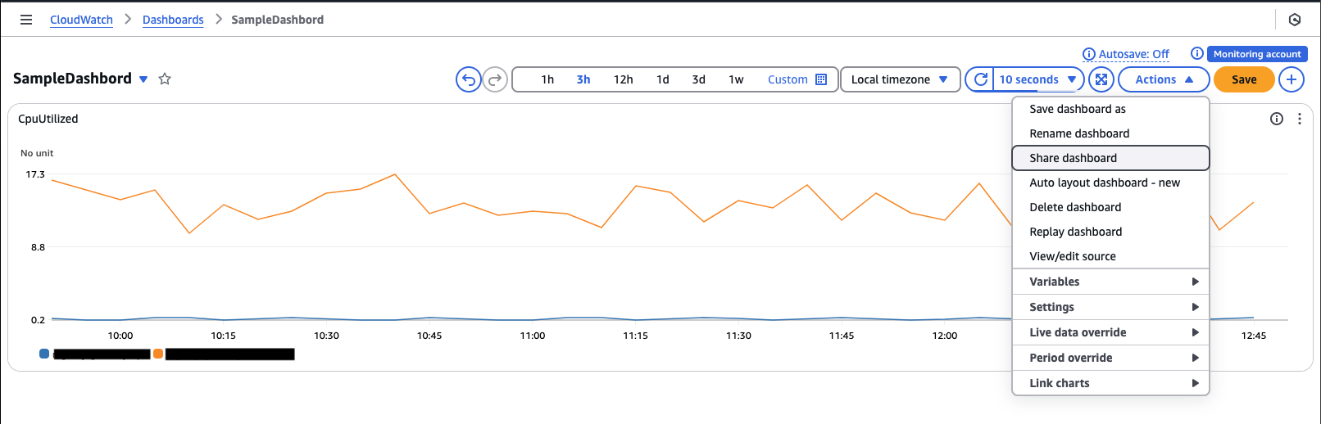1321x424 pixels.
Task: Redo the dashboard change
Action: tap(495, 79)
